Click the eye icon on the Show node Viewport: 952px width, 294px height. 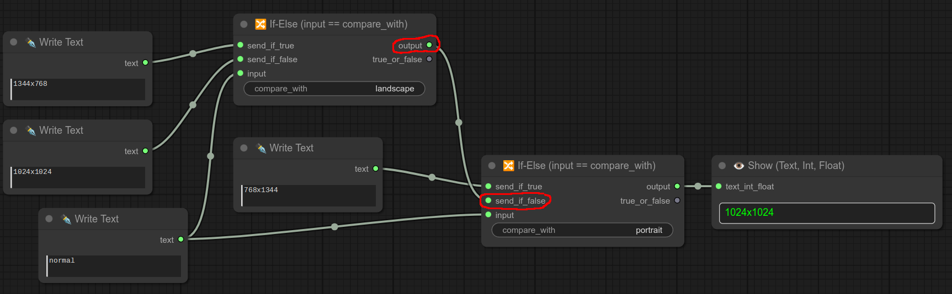point(738,166)
